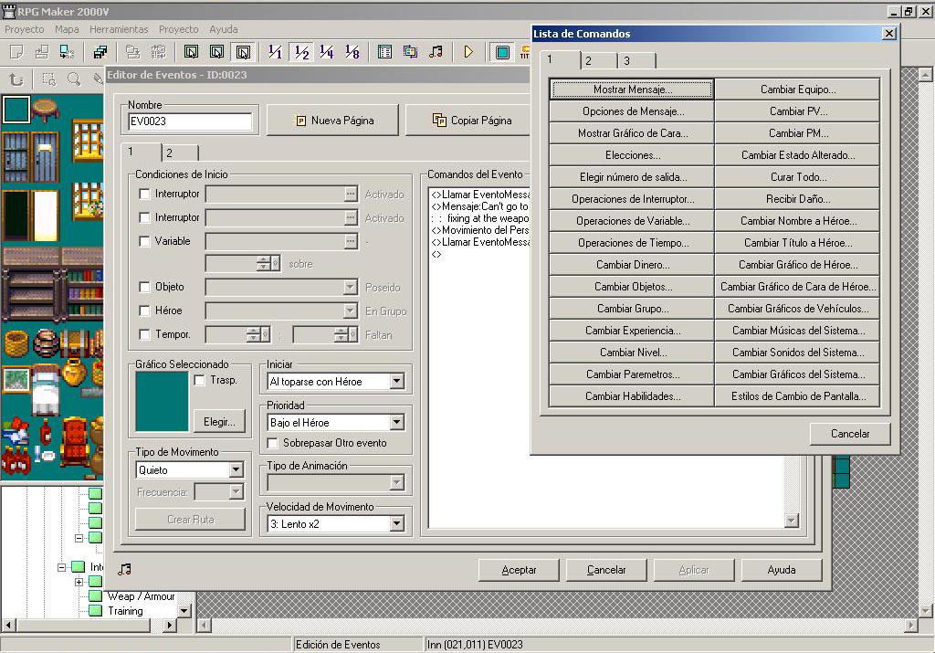Collapse the Int map tree node

pos(61,567)
